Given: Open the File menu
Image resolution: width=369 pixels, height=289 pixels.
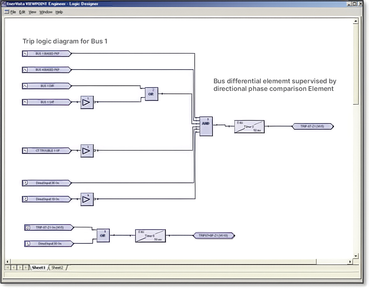Looking at the screenshot, I should pos(13,12).
